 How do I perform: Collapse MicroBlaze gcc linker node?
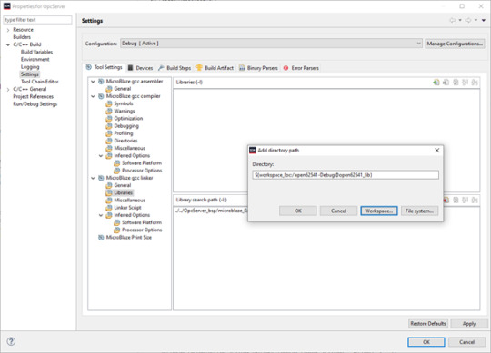[93, 178]
